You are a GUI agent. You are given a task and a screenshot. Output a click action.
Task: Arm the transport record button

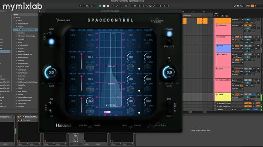click(108, 6)
